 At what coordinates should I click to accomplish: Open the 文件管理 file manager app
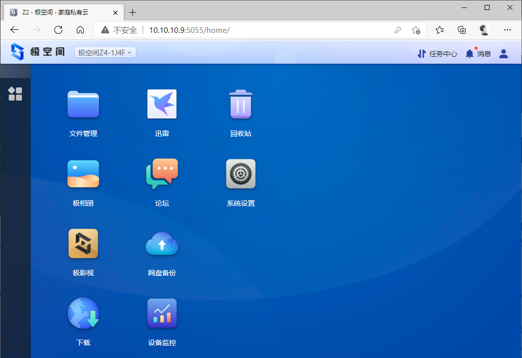coord(83,105)
